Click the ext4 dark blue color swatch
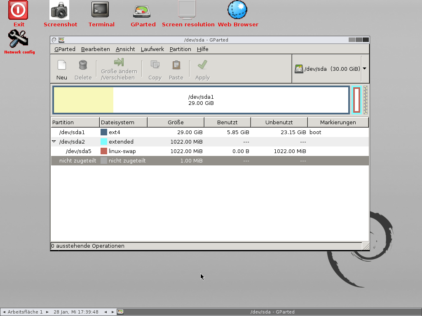This screenshot has width=422, height=316. point(103,132)
